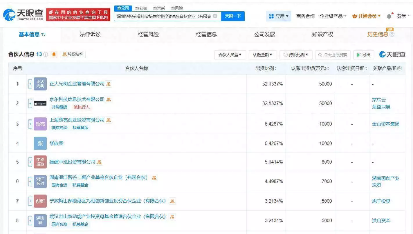Expand row 1 正大光明企业管理有限公司
Screen dimensions: 413x234
click(x=30, y=84)
